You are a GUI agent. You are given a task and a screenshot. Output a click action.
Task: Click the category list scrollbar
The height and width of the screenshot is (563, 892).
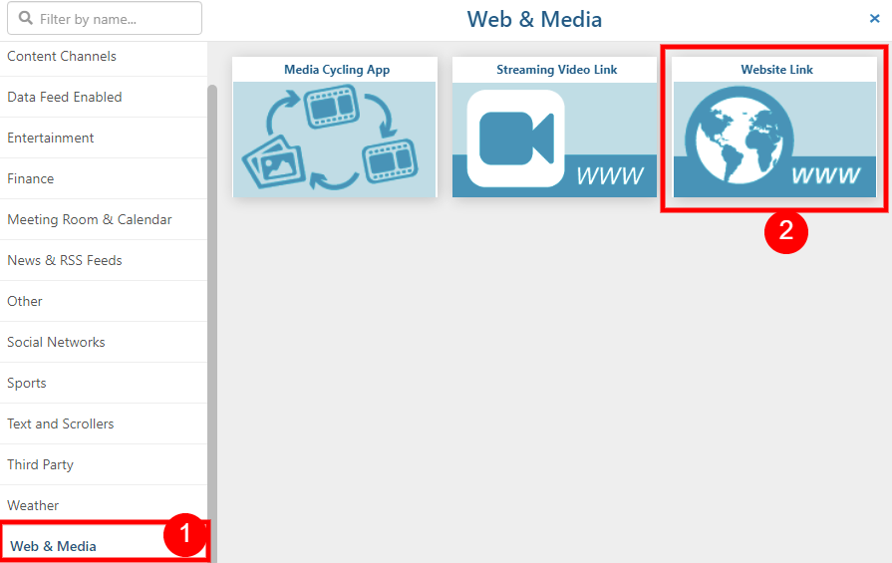coord(212,324)
